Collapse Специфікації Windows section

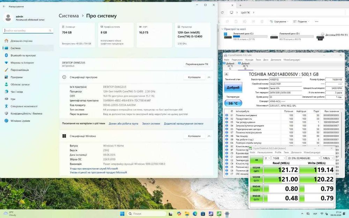[x=209, y=136]
